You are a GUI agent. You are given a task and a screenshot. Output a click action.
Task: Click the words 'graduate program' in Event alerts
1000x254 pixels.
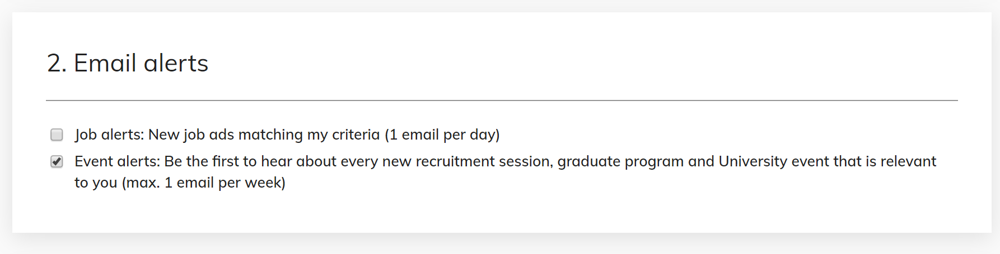pos(620,161)
